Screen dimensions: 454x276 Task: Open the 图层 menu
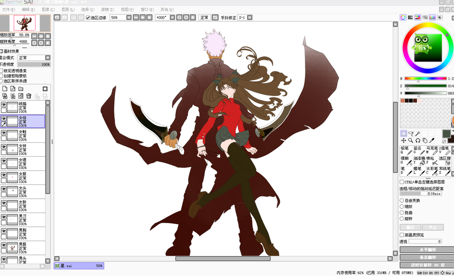point(68,10)
